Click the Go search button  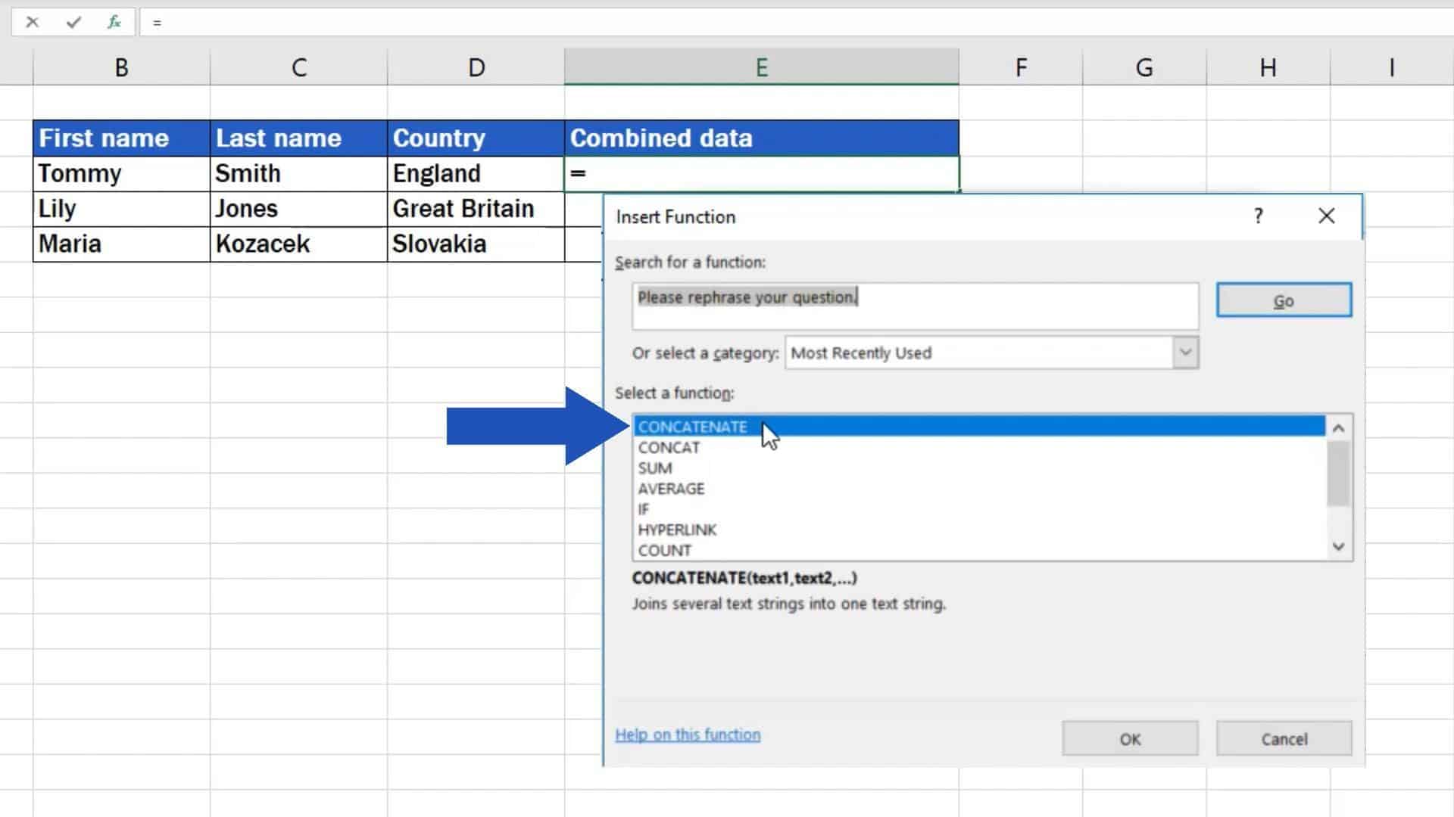pos(1284,300)
